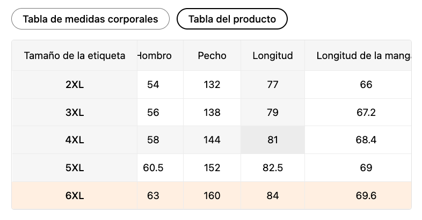
Task: Click Hombro value 60.5 for 5XL
Action: (154, 168)
